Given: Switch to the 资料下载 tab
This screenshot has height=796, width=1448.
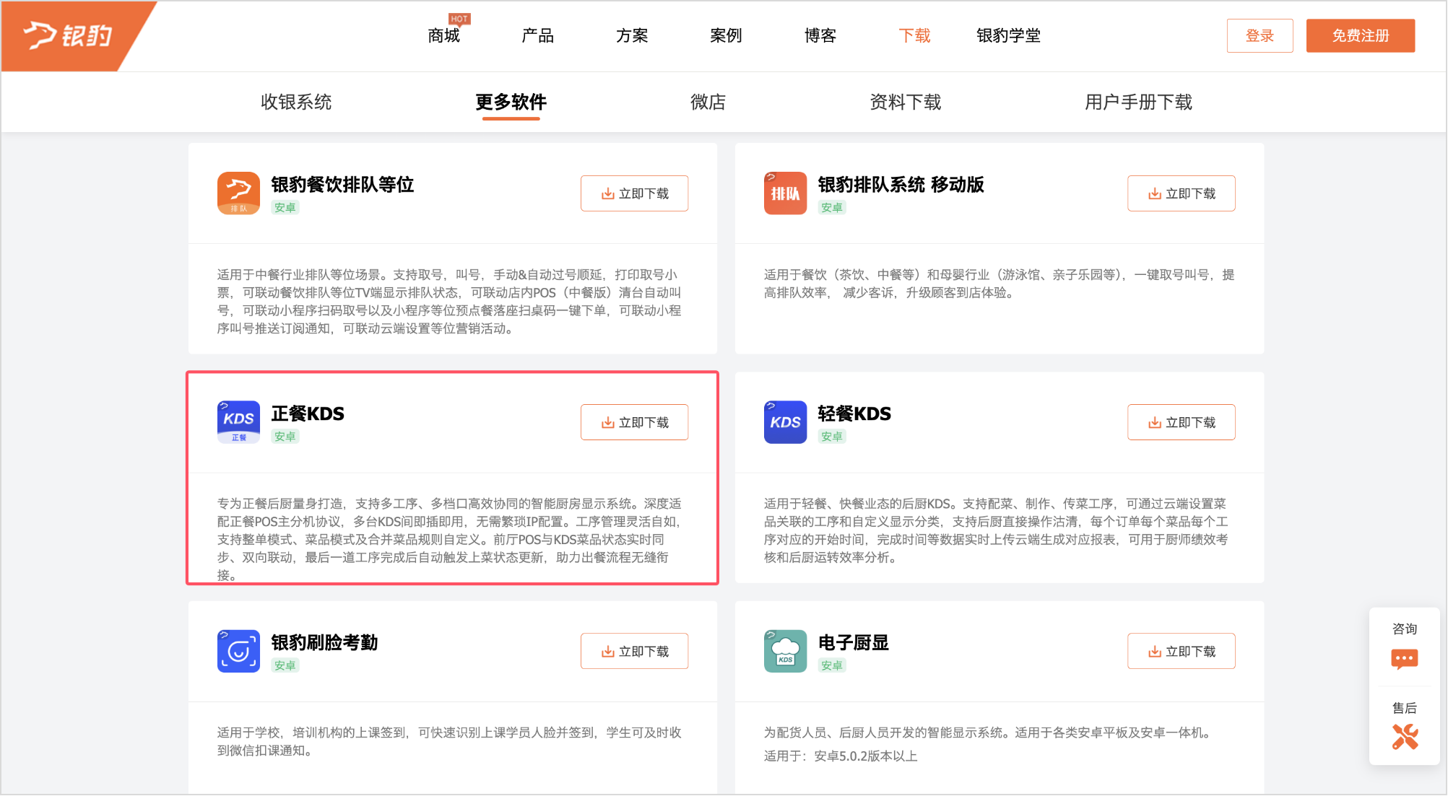Looking at the screenshot, I should click(x=905, y=102).
